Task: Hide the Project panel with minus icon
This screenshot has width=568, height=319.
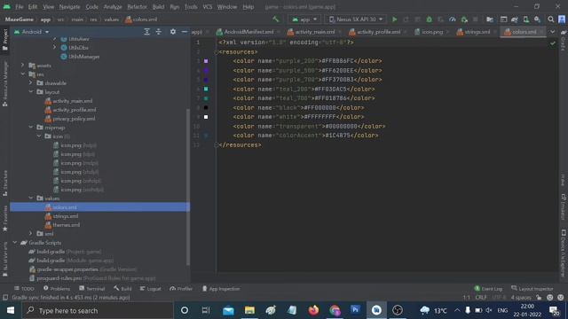Action: [x=185, y=32]
